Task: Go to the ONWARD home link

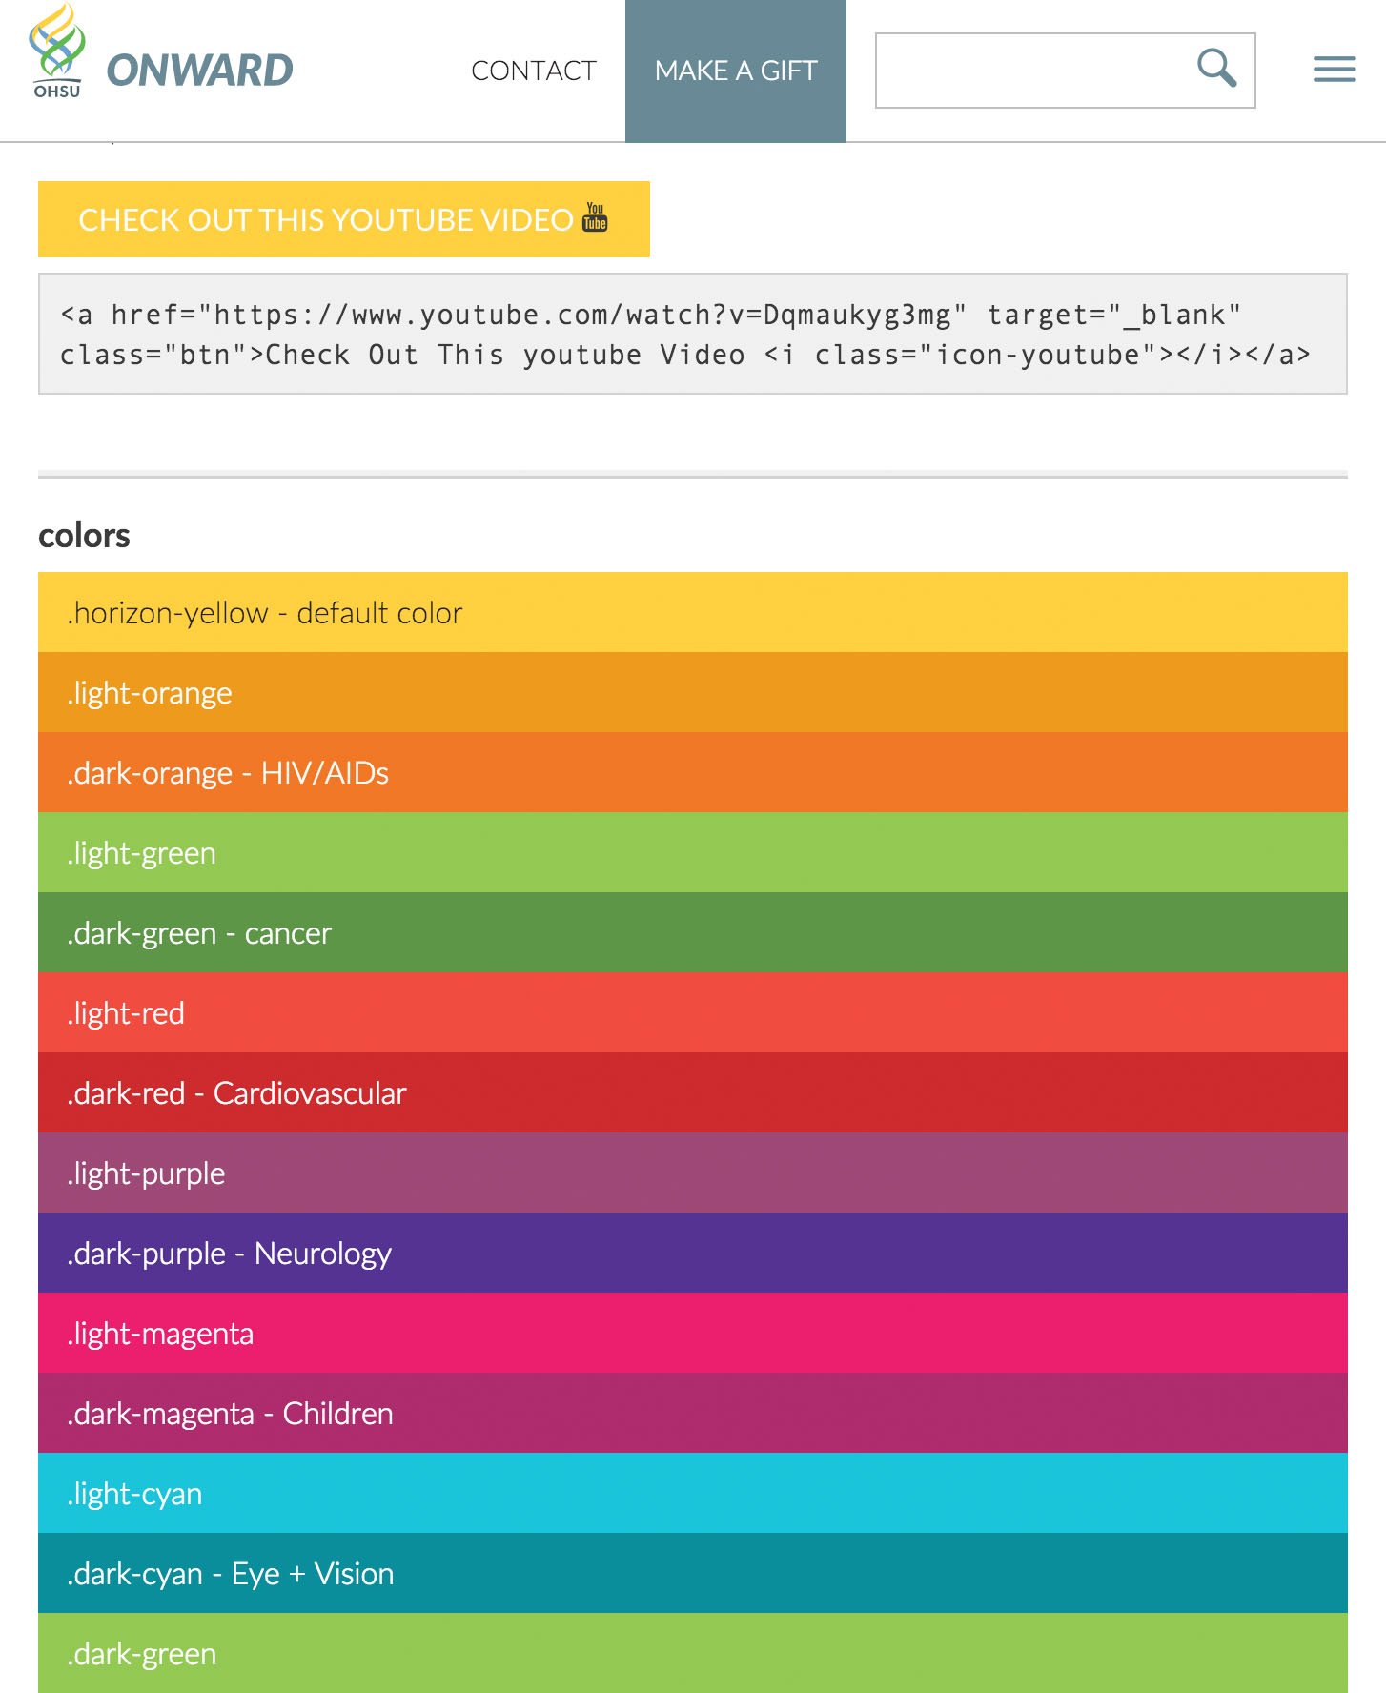Action: 199,71
